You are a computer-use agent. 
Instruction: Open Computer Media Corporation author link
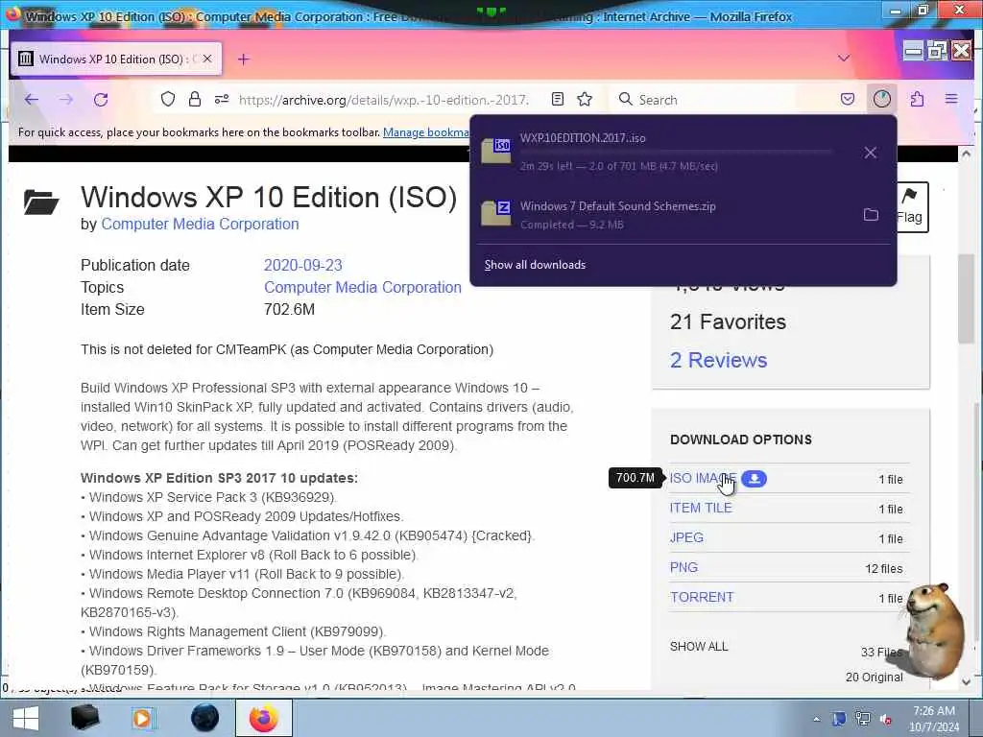tap(200, 225)
